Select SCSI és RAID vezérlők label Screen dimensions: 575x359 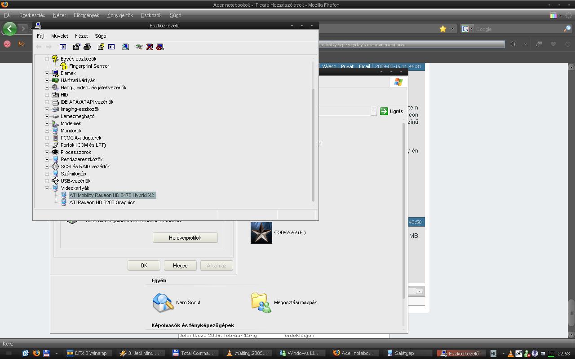coord(85,166)
